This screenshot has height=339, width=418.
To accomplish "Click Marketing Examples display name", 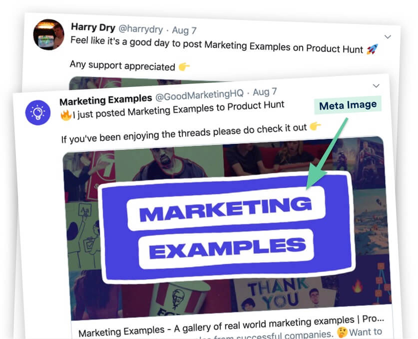I will [105, 100].
